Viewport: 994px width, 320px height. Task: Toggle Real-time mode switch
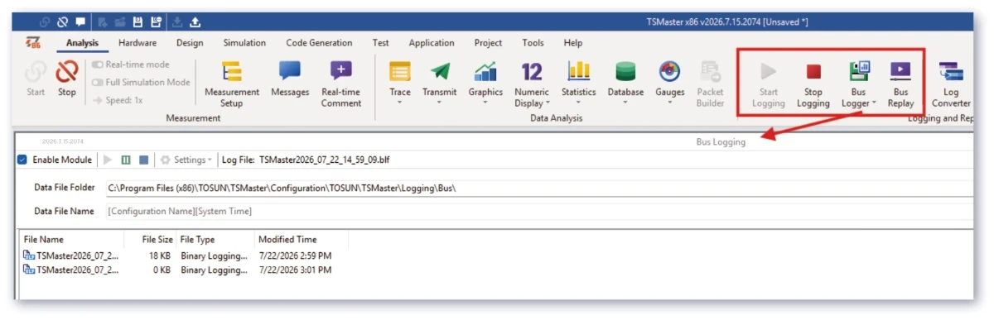tap(98, 64)
